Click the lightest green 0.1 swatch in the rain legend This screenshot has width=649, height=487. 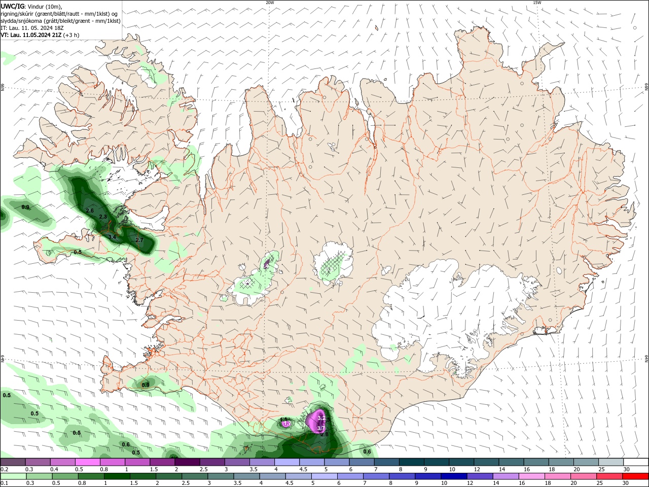(x=13, y=476)
